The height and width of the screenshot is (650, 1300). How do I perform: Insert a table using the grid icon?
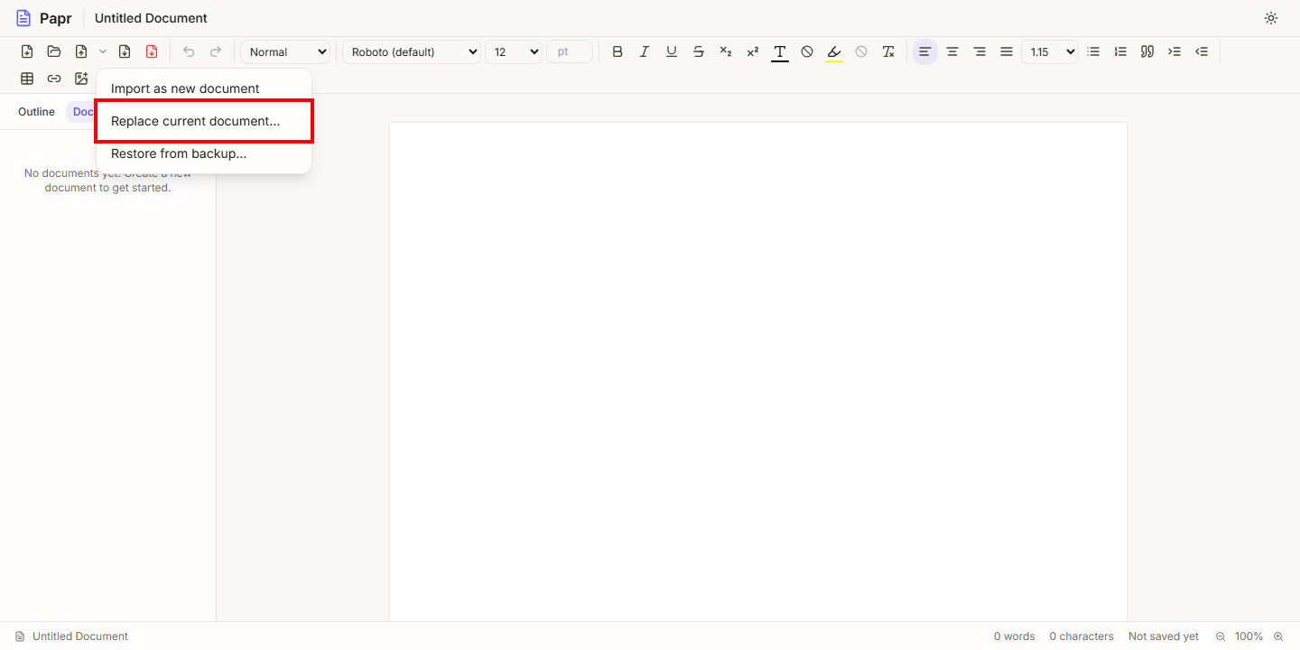pos(27,79)
